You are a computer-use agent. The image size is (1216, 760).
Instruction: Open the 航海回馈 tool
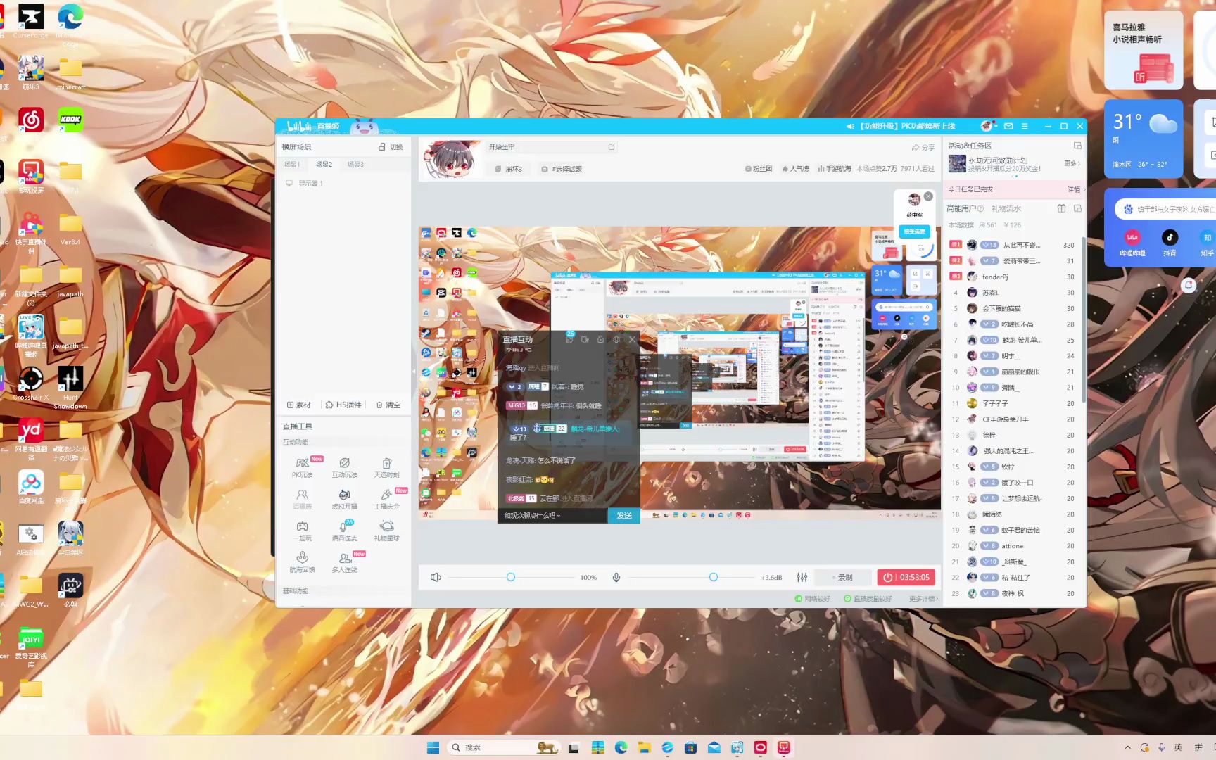(x=302, y=562)
